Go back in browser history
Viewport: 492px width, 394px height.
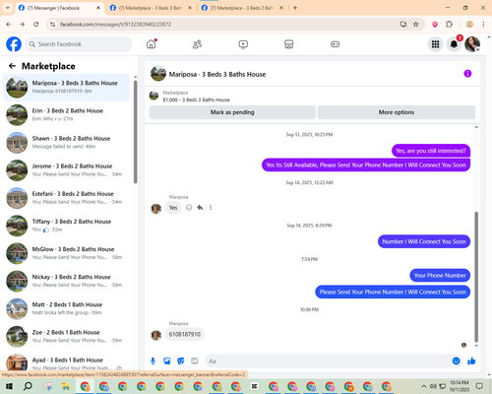coord(9,24)
